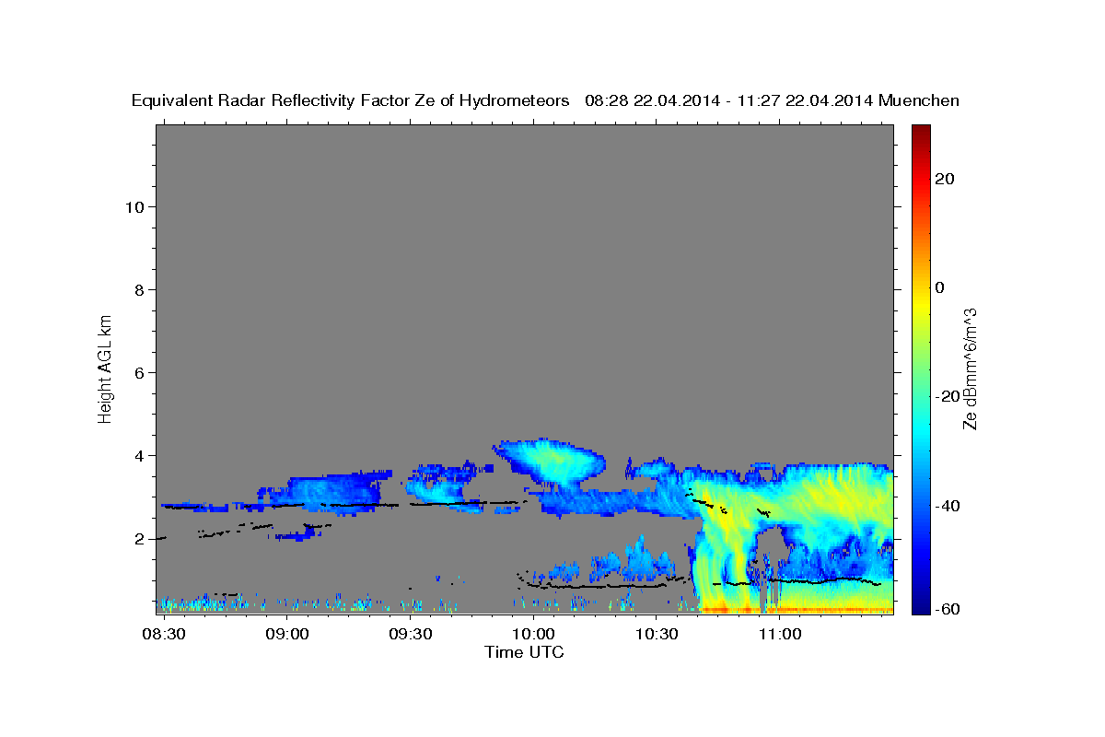Click the red-orange ground echo after 10:40
The width and height of the screenshot is (1105, 737).
797,610
